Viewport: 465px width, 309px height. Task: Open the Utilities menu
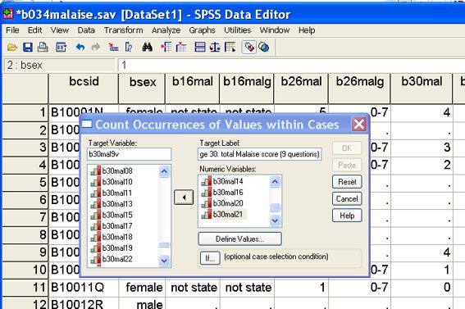(x=237, y=30)
